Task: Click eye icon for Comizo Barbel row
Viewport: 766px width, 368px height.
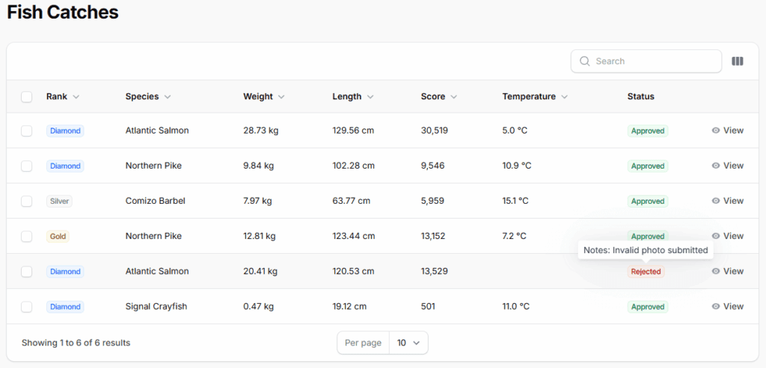Action: point(716,201)
